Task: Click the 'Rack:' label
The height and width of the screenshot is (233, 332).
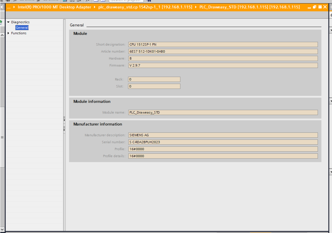Action: [x=119, y=79]
